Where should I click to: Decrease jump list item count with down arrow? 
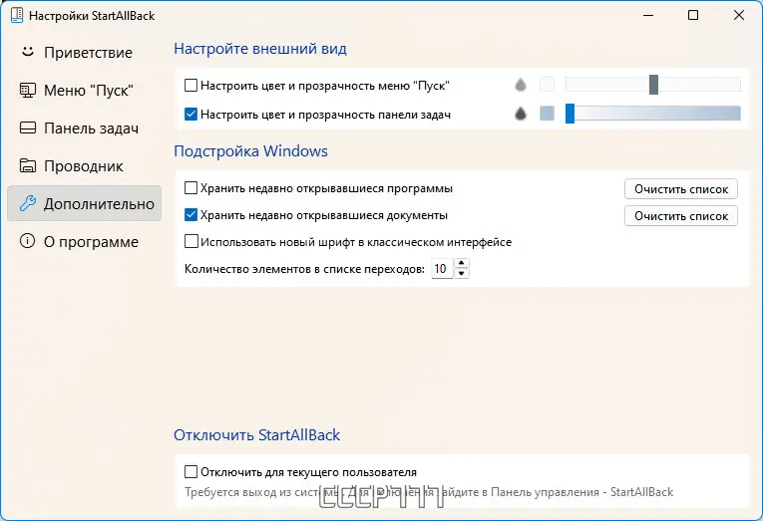(x=461, y=273)
